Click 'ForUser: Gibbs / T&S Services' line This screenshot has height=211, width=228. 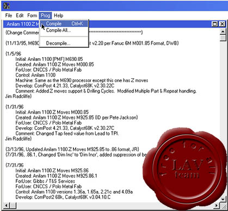(45, 181)
